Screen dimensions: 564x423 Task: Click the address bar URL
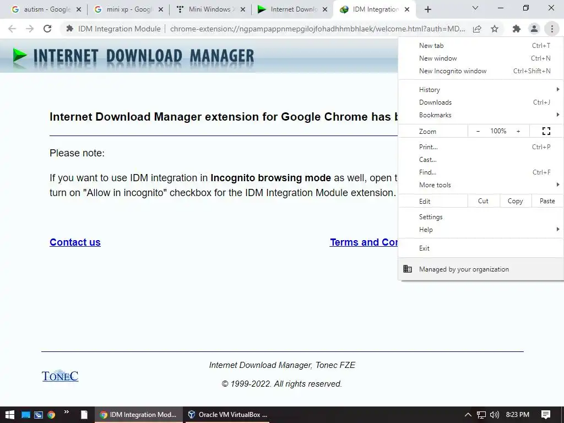(x=318, y=29)
